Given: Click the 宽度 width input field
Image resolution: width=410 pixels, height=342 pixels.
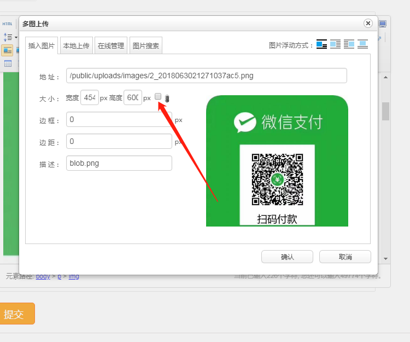Looking at the screenshot, I should click(x=90, y=97).
